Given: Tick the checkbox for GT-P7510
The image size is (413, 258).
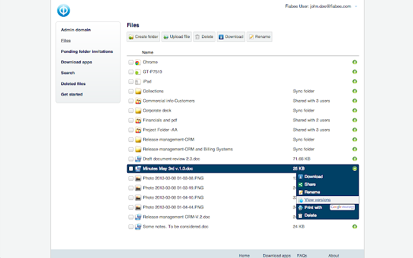Looking at the screenshot, I should (131, 72).
